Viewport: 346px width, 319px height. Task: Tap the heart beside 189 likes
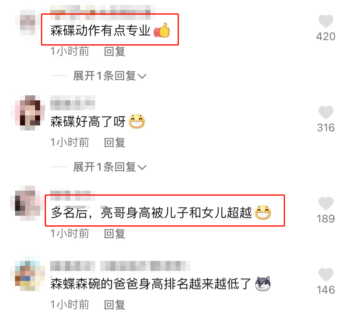pos(326,203)
